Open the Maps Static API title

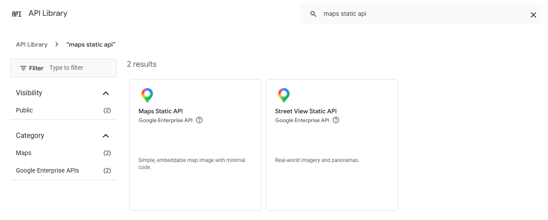(x=160, y=111)
